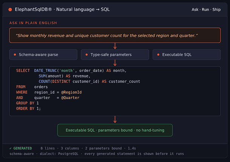Click the dot icon on Executable SQL chip
The image size is (230, 162).
pos(158,55)
